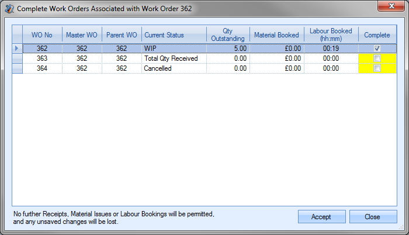Click Labour Booked 00:00 in row 364
The image size is (409, 235).
331,68
